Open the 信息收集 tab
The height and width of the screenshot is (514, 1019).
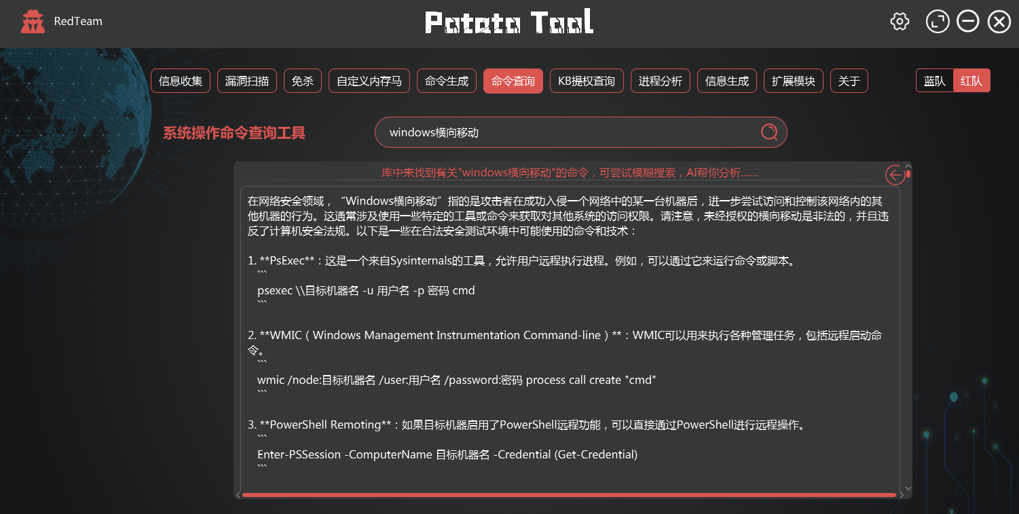pos(181,81)
